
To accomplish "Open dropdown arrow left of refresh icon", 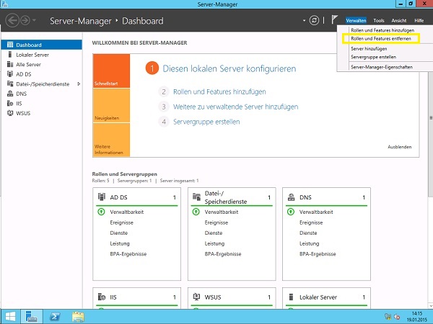I will point(304,20).
